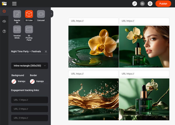Open the settings gear sidebar icon
Screen dimensions: 175x125
4,11
